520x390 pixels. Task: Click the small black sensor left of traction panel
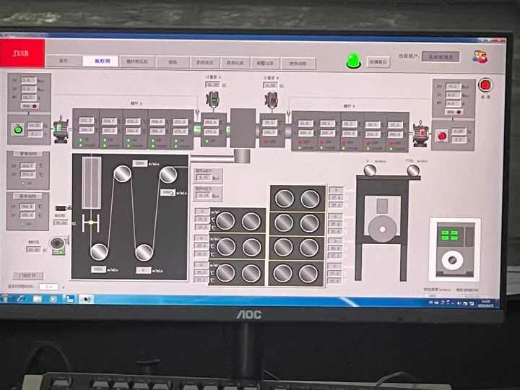(x=62, y=208)
